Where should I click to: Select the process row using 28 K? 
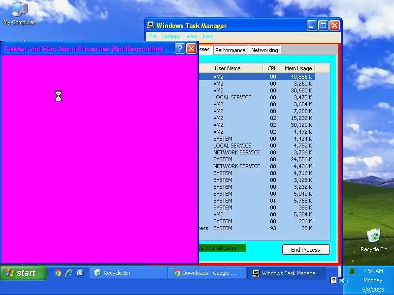pos(257,228)
